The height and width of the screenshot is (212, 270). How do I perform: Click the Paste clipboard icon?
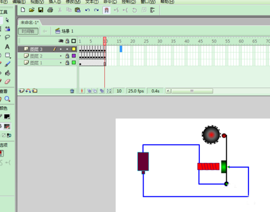[78, 10]
